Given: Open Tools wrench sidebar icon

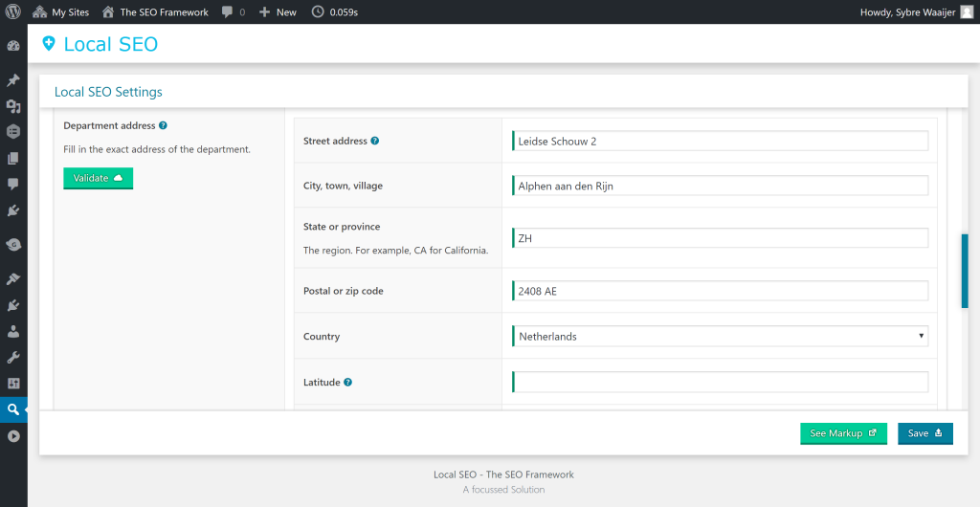Looking at the screenshot, I should point(13,358).
